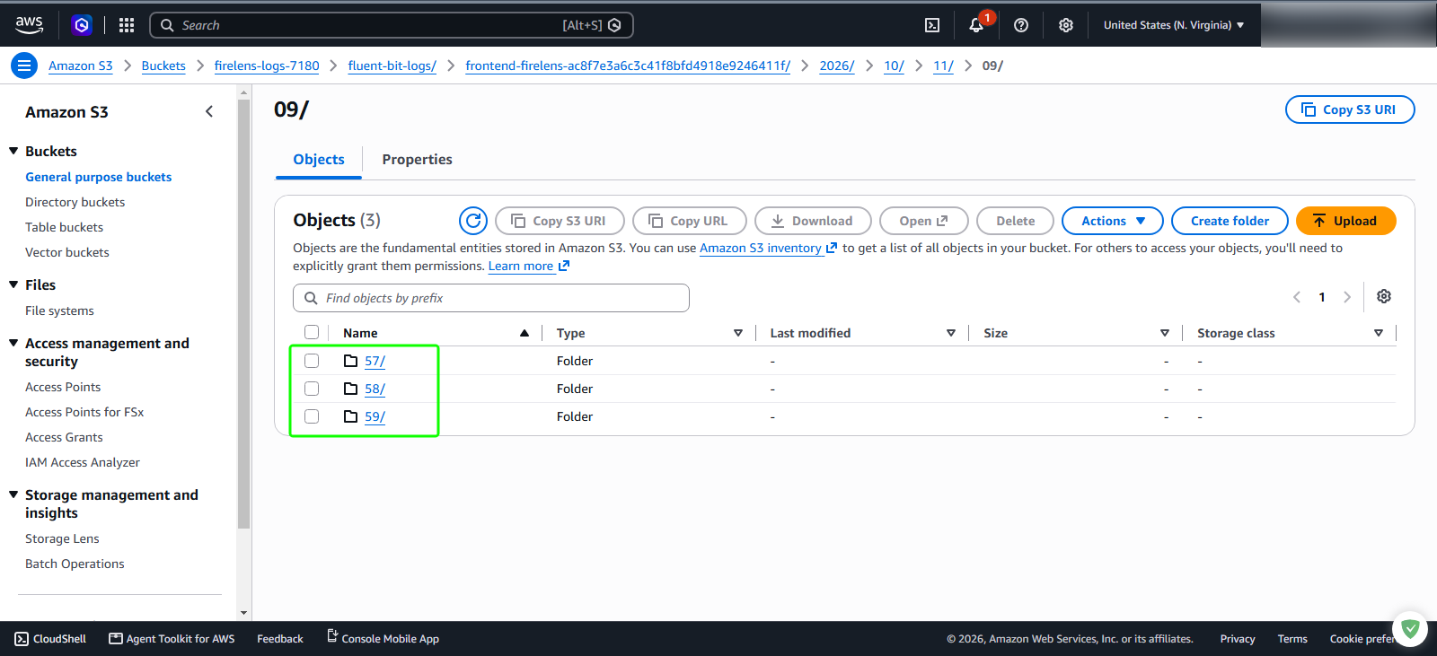Open the Amazon S3 inventory link
Screen dimensions: 1437x656
point(768,248)
